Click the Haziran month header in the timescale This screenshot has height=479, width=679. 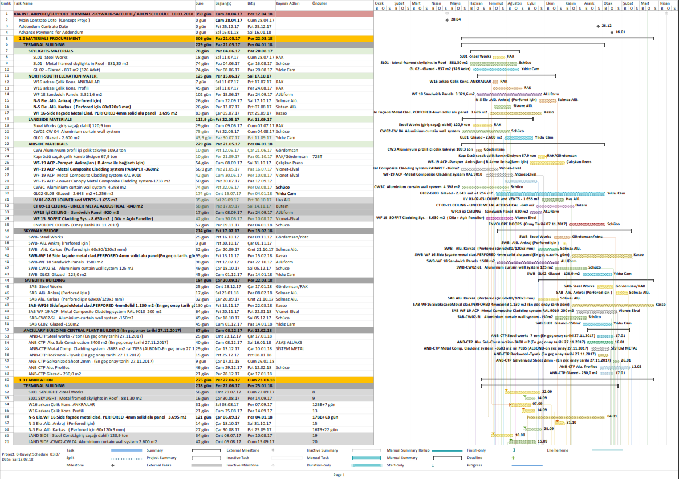(476, 3)
